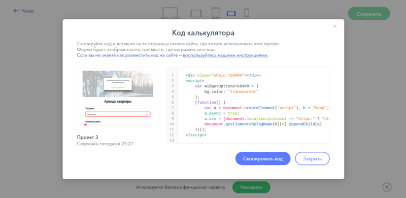Select the portrait phone preview icon
The width and height of the screenshot is (406, 198).
coord(247,13)
